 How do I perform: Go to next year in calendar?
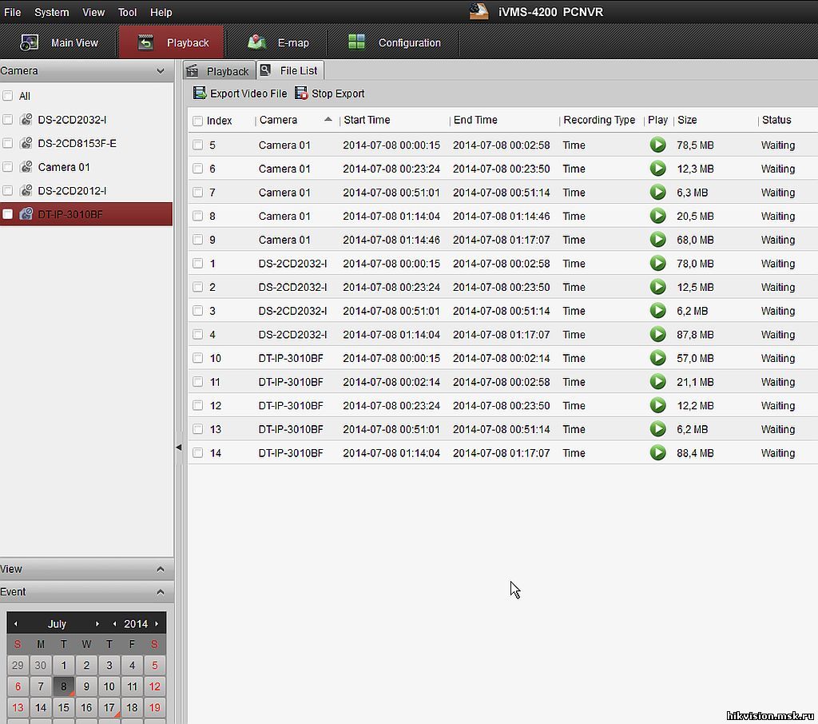tap(157, 624)
